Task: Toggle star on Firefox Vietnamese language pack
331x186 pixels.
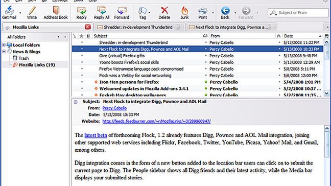Action: 82,69
